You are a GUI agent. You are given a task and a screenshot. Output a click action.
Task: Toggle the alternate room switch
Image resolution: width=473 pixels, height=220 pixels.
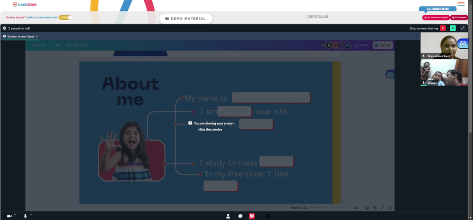tap(65, 18)
